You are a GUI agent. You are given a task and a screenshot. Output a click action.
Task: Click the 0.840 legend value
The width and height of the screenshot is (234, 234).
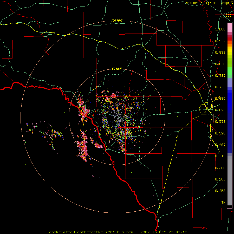click(x=220, y=64)
